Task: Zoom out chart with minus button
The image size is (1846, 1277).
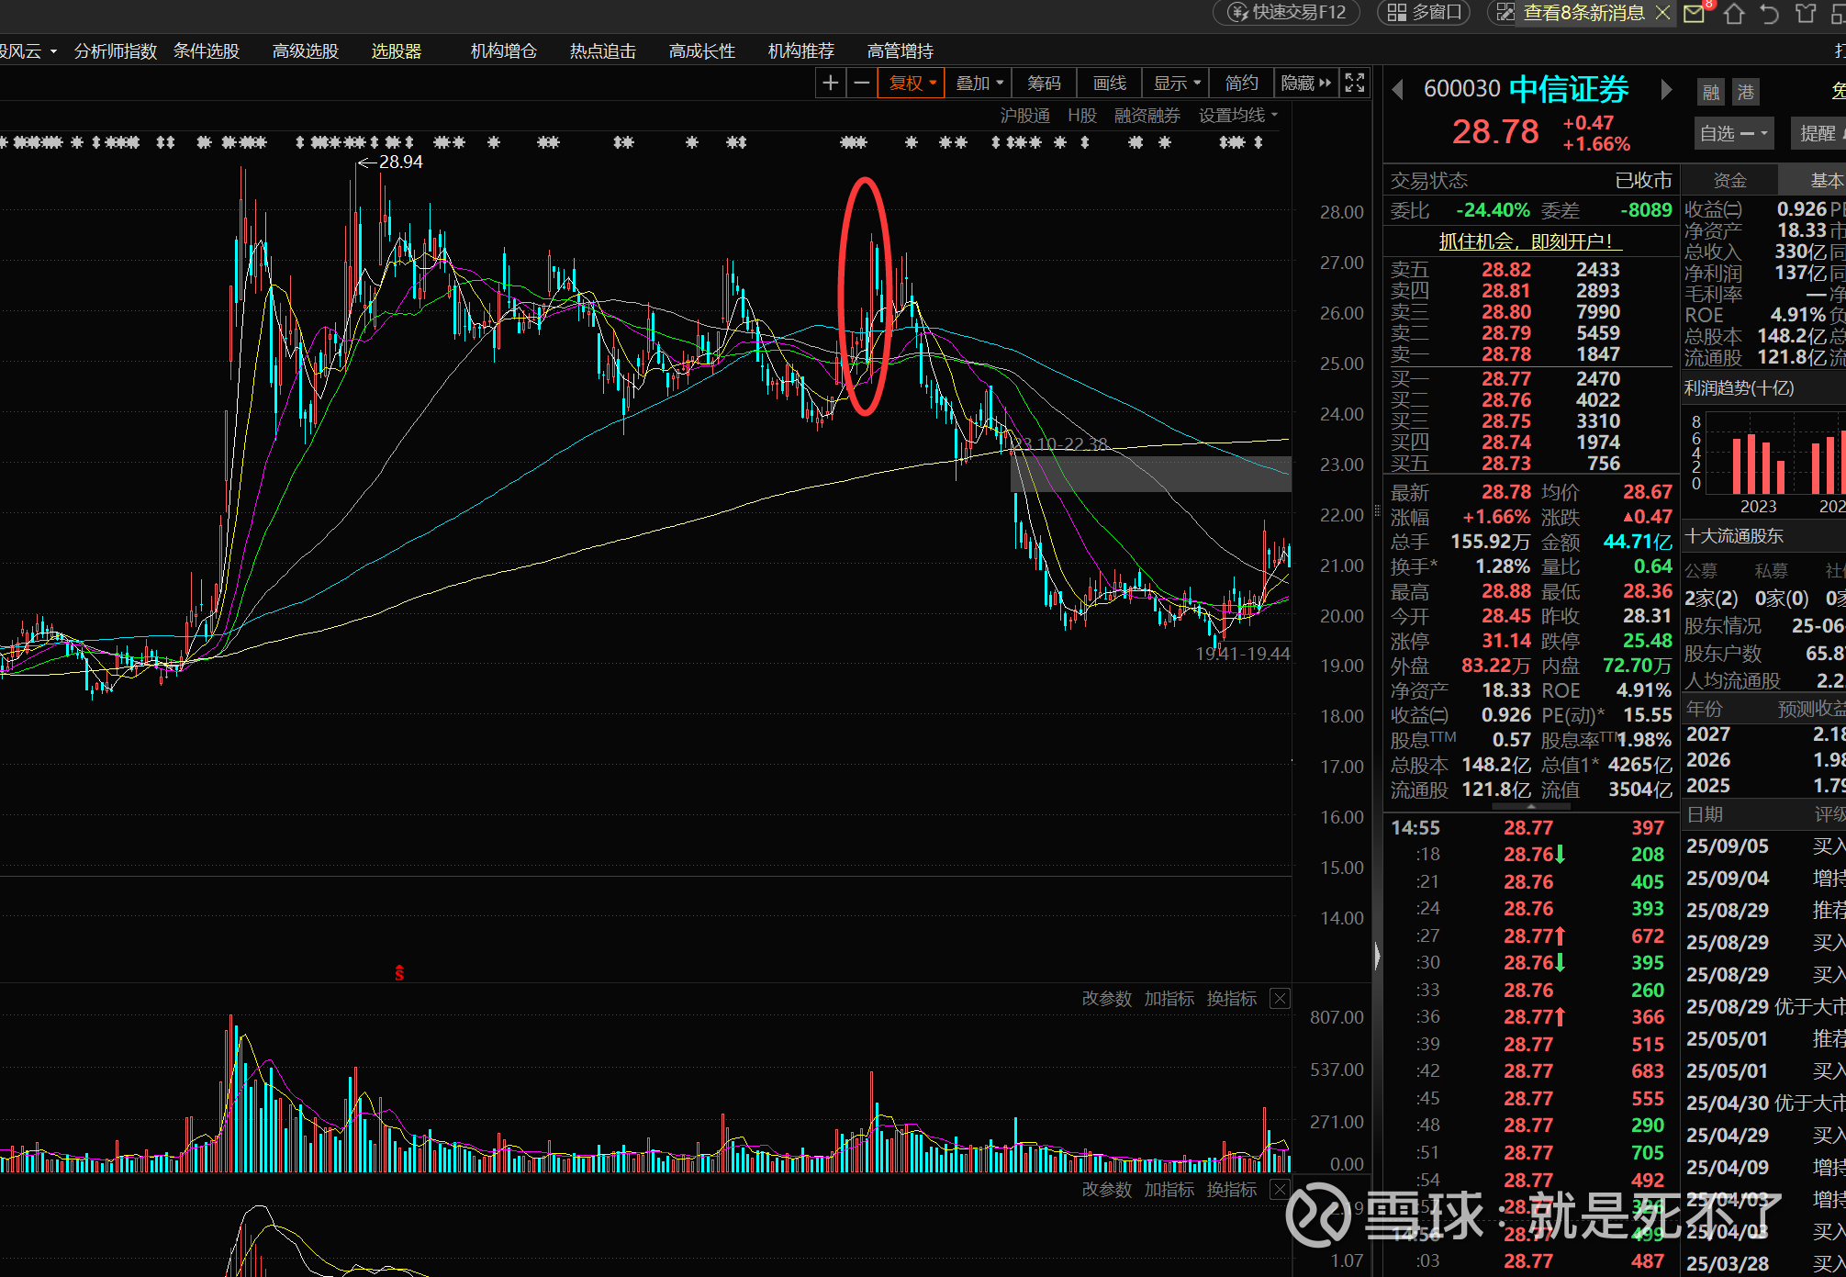Action: (x=861, y=84)
